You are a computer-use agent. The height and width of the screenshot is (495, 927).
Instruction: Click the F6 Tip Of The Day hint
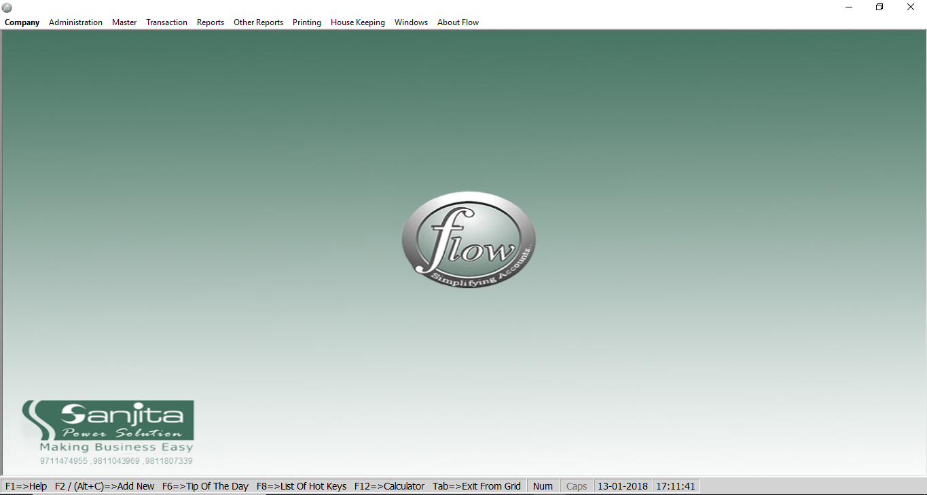click(x=205, y=486)
